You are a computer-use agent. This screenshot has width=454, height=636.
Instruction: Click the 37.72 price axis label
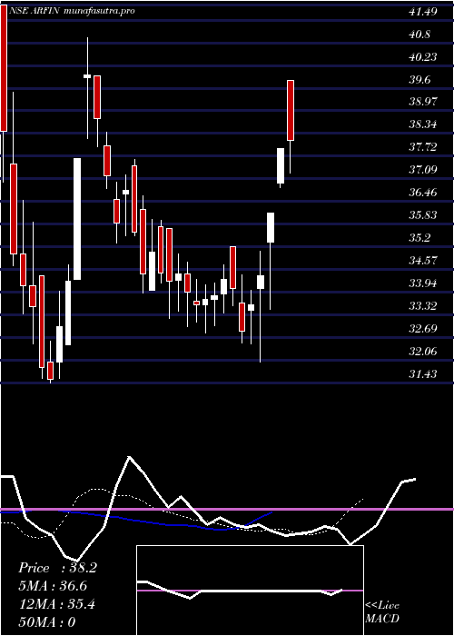(423, 147)
